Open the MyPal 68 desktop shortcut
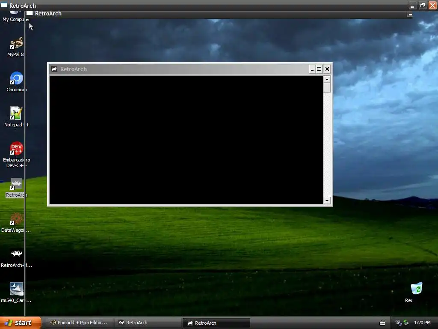This screenshot has width=438, height=329. coord(16,46)
